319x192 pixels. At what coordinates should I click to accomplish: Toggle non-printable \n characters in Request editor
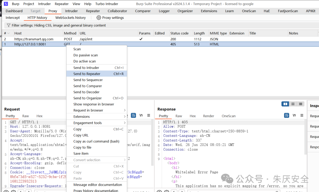pos(141,115)
